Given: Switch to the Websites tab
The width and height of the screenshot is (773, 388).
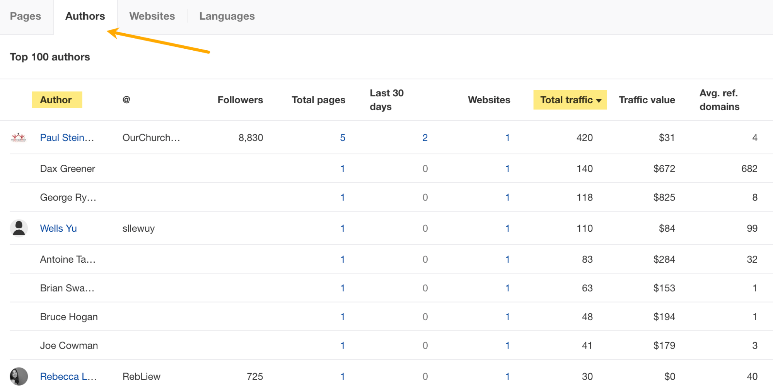Looking at the screenshot, I should pos(152,16).
